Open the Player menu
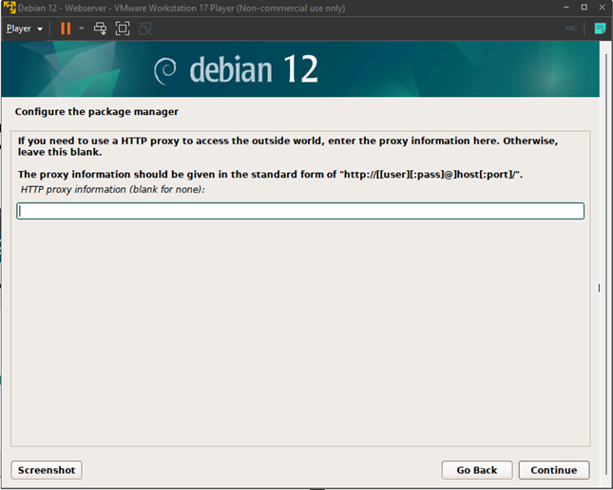 coord(24,28)
